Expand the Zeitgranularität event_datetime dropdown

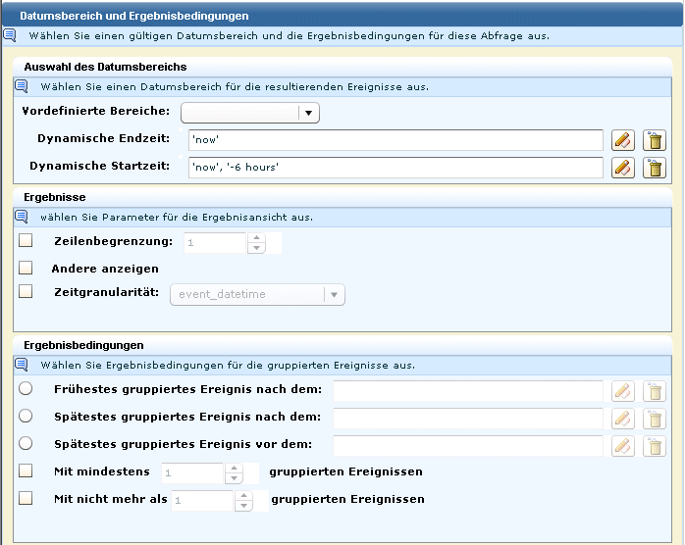(x=334, y=294)
